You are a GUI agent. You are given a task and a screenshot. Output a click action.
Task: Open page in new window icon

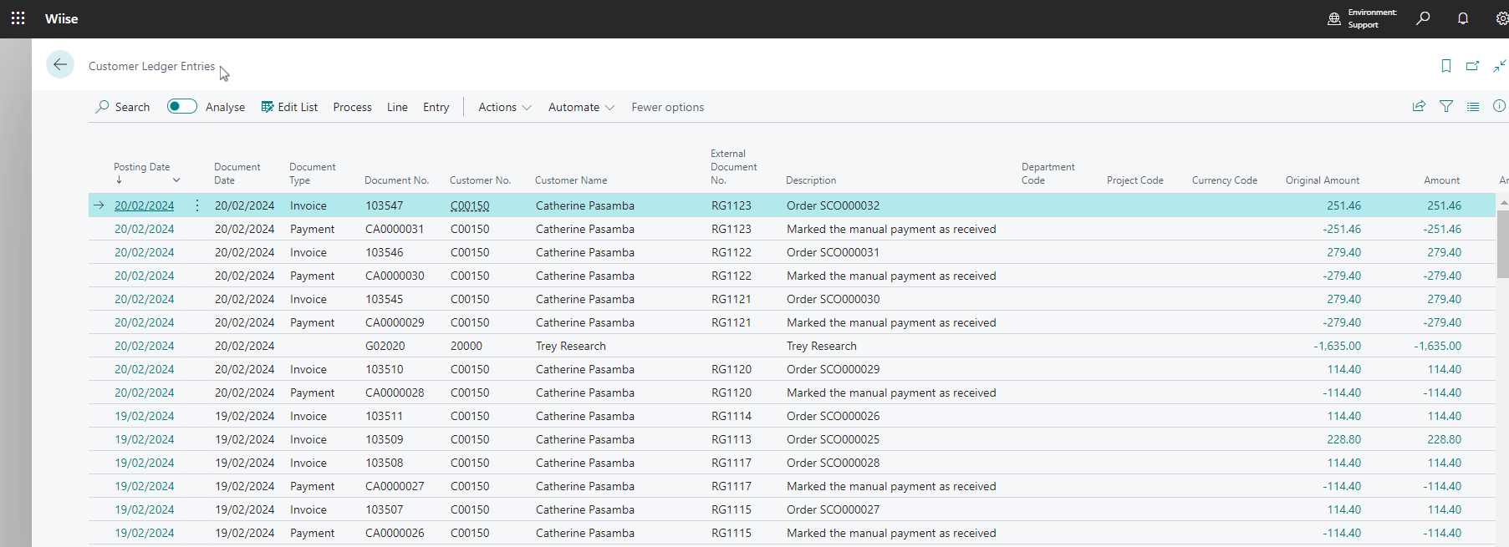pyautogui.click(x=1472, y=66)
